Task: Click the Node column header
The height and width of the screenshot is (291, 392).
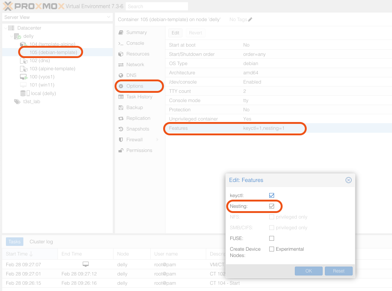Action: [x=132, y=254]
